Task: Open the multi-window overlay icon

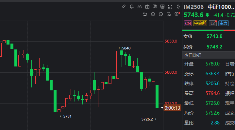Action: pos(155,7)
